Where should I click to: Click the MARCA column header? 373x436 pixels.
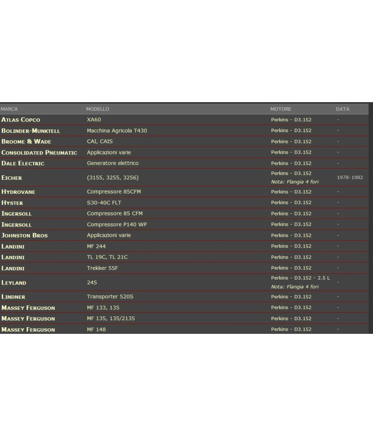[9, 109]
